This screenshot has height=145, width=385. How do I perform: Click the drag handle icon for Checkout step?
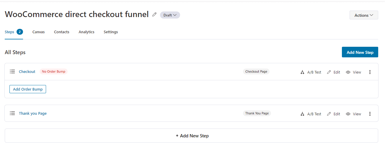point(12,71)
